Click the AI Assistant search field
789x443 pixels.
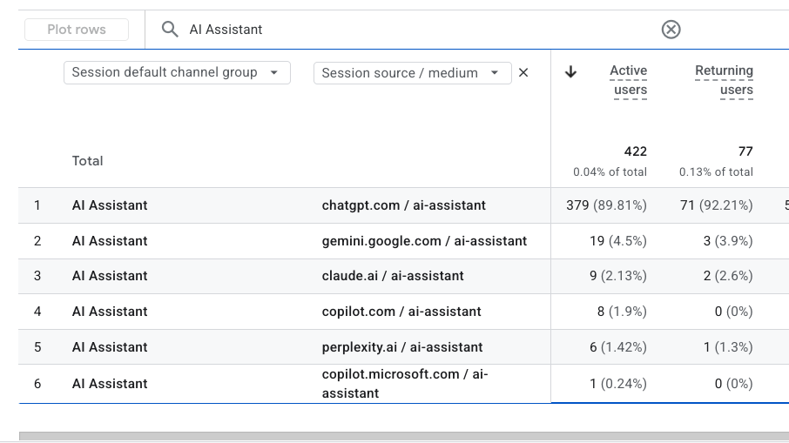point(413,30)
